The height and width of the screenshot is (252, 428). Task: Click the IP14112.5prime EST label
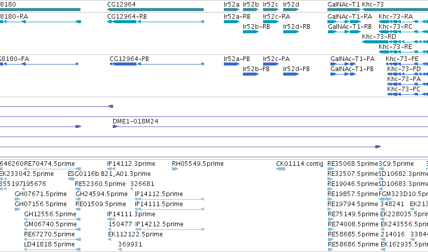point(159,194)
